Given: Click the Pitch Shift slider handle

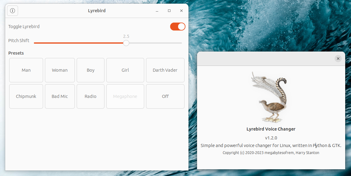Looking at the screenshot, I should [x=126, y=43].
